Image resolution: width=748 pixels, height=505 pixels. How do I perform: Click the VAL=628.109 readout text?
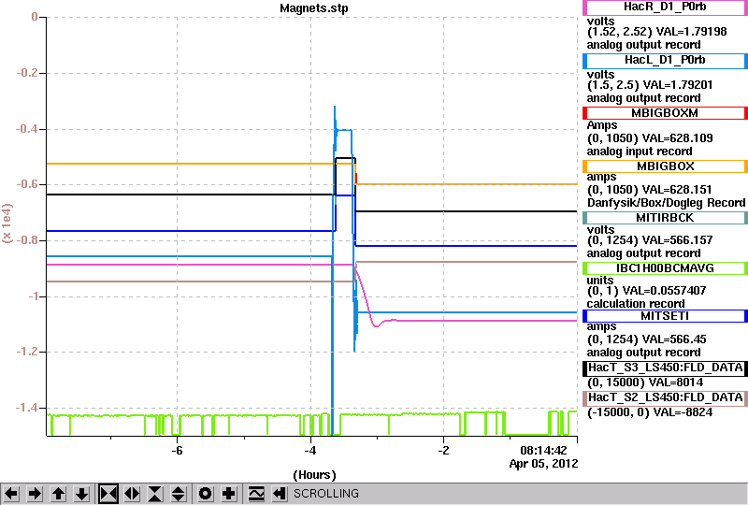pyautogui.click(x=678, y=138)
